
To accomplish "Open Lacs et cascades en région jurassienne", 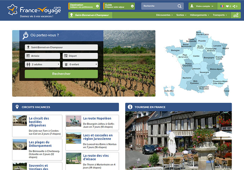I will tap(98, 137).
